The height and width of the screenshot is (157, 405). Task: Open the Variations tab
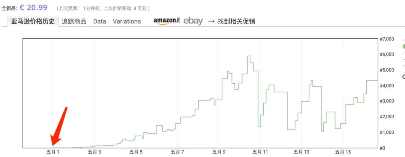pyautogui.click(x=127, y=21)
